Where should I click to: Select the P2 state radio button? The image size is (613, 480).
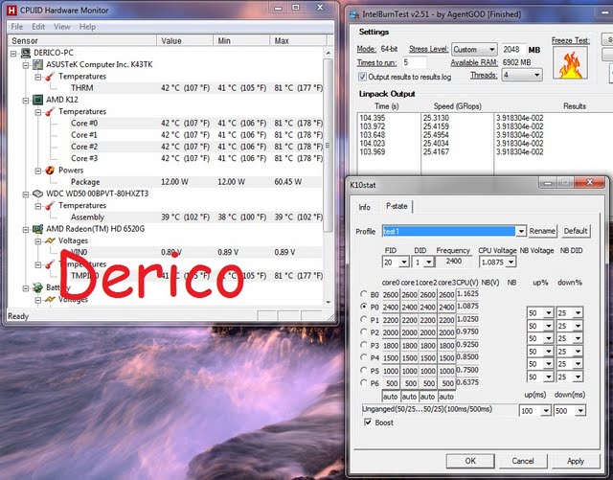(361, 331)
